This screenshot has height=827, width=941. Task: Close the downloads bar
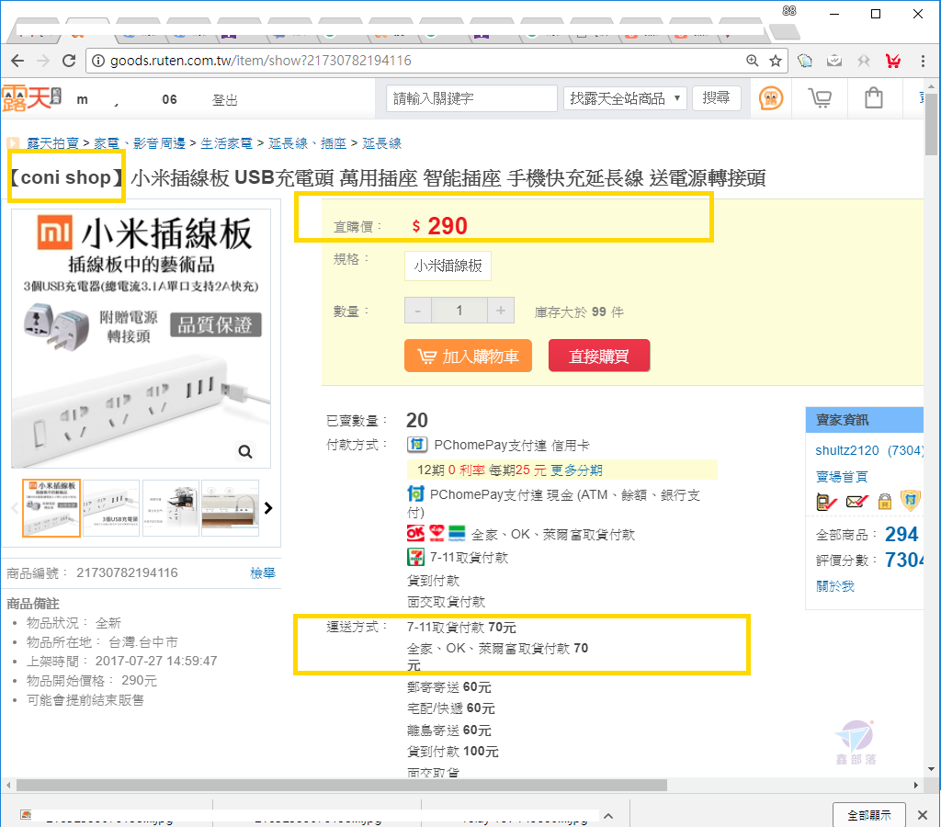coord(923,815)
